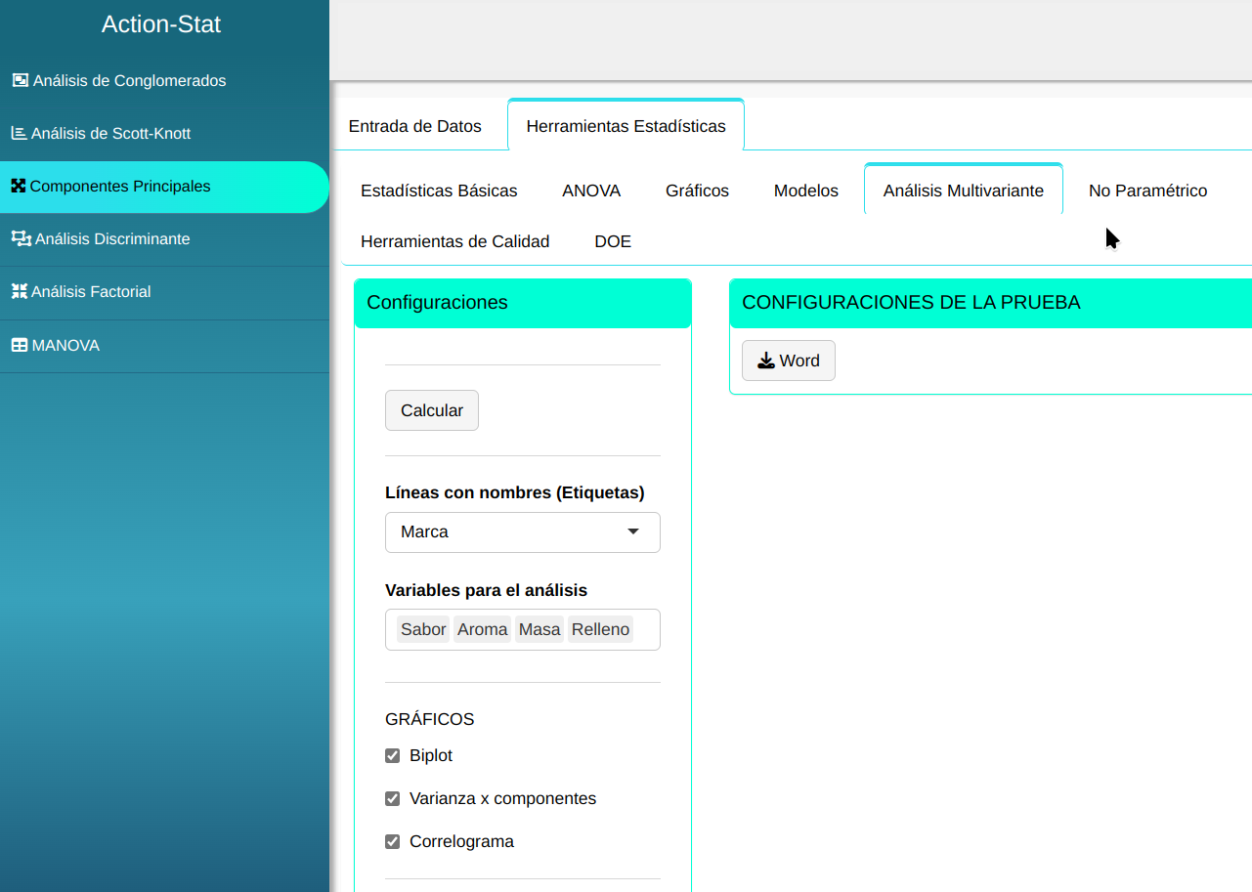Click the Análisis Discriminante sidebar icon

tap(21, 238)
